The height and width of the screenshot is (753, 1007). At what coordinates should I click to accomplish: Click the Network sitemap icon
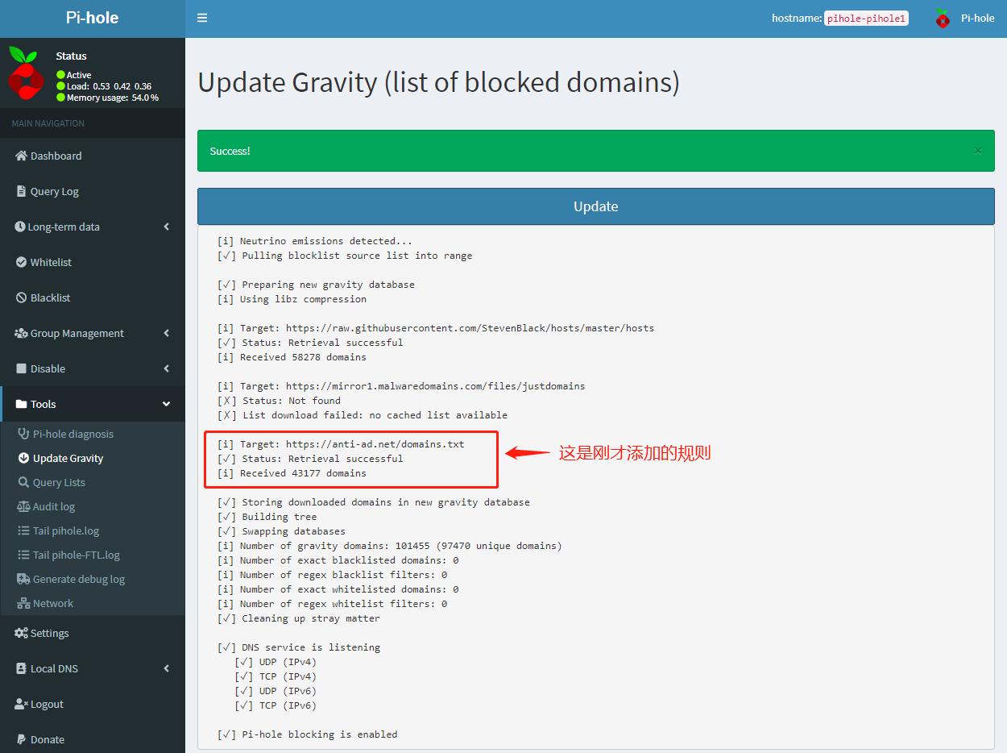click(x=23, y=603)
